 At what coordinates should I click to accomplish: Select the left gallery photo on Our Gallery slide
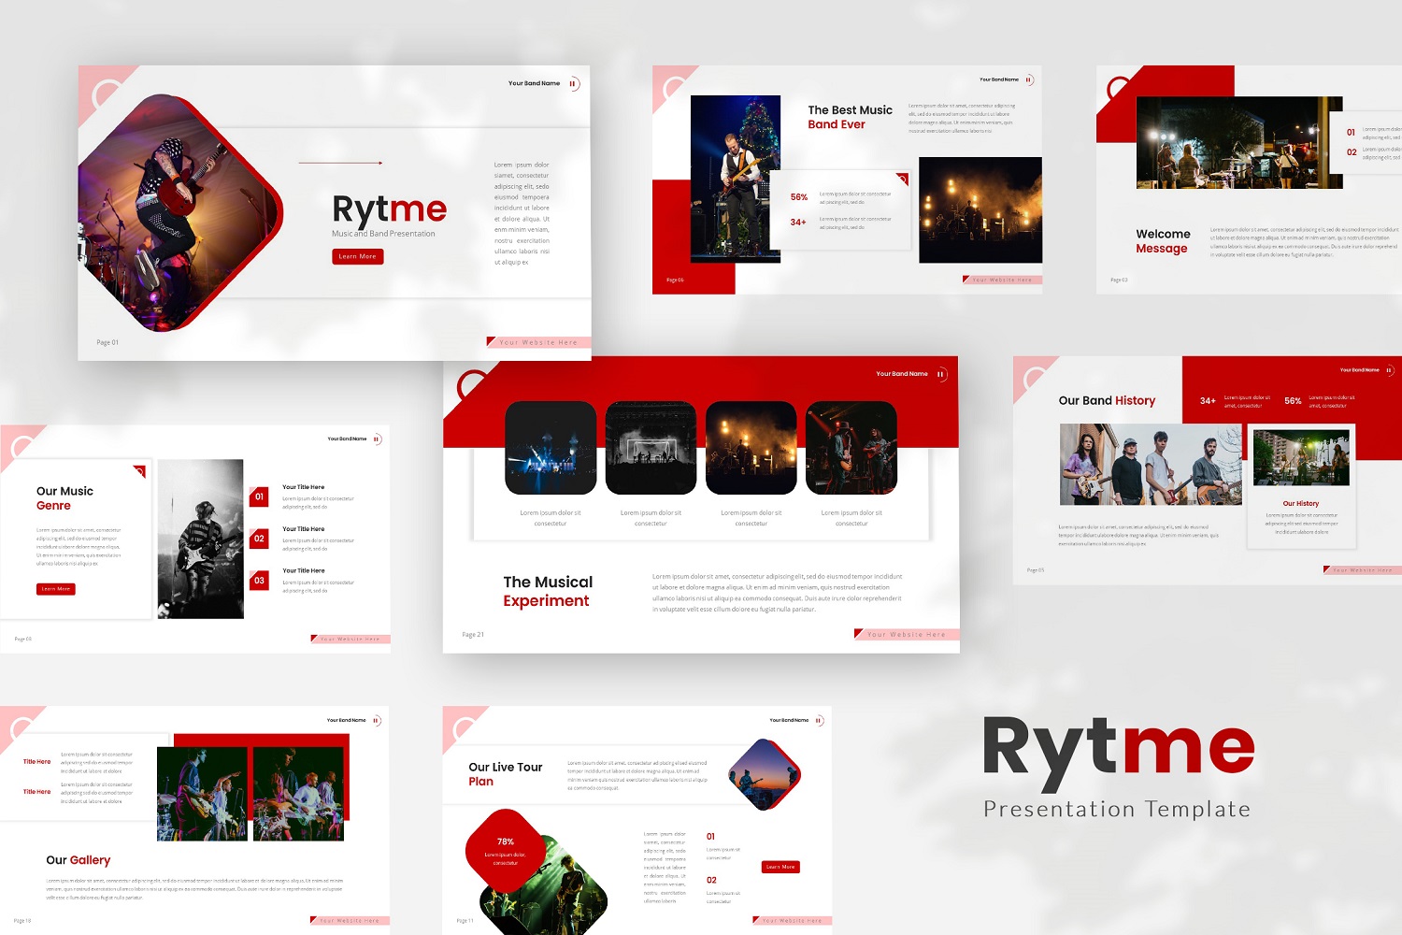coord(202,794)
